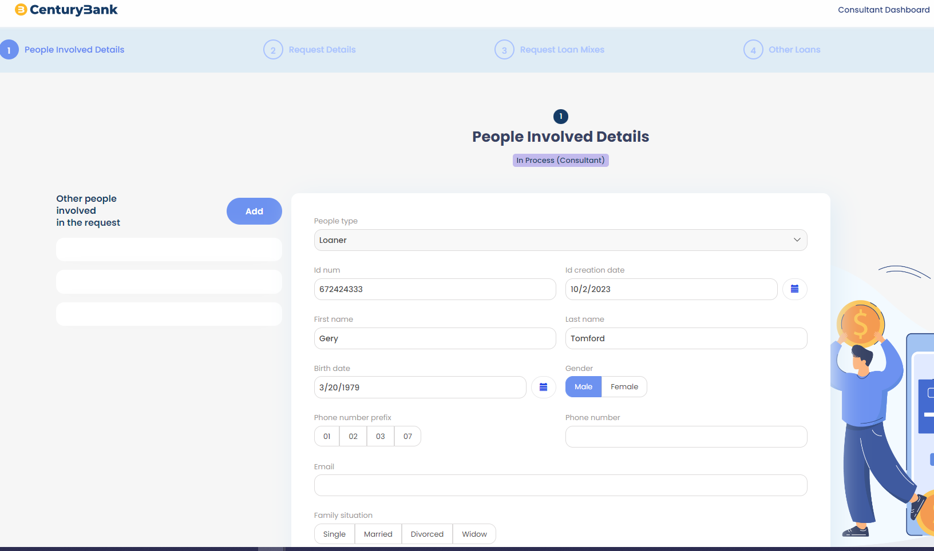Click the step 4 circle icon
The image size is (934, 551).
753,50
